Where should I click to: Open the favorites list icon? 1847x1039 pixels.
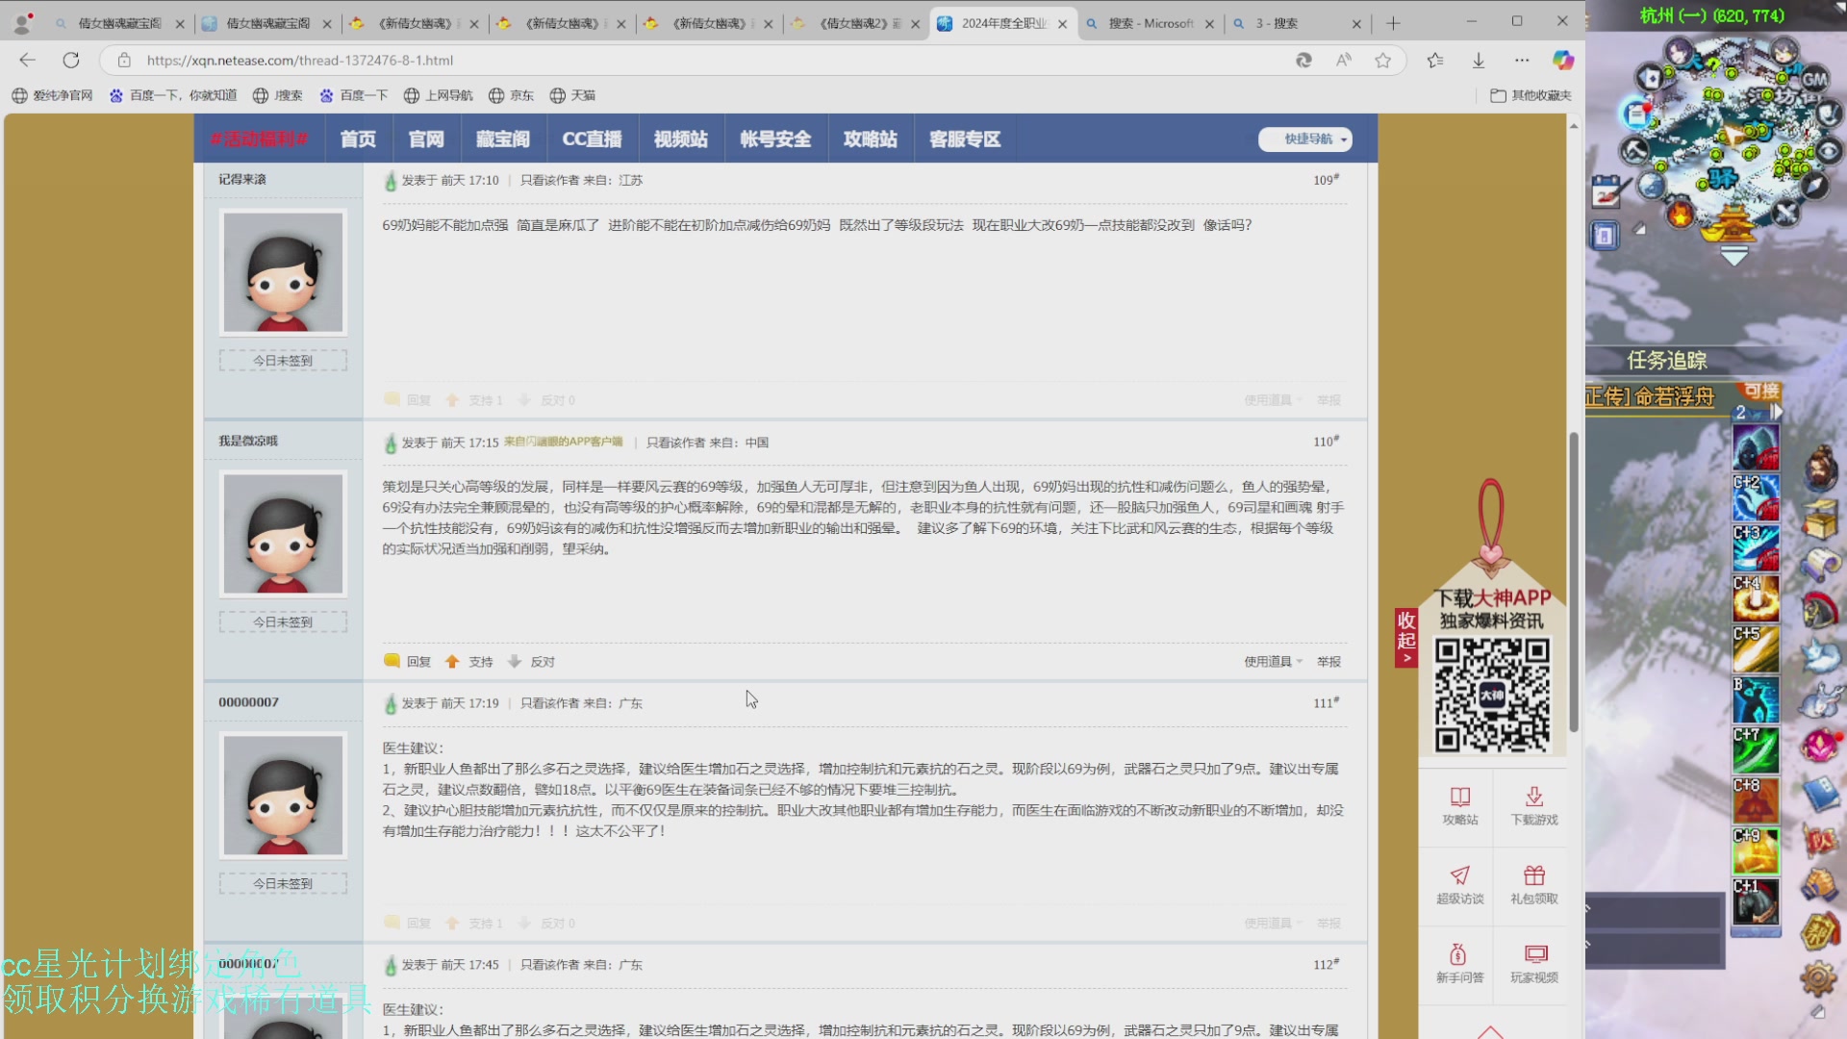[1435, 61]
